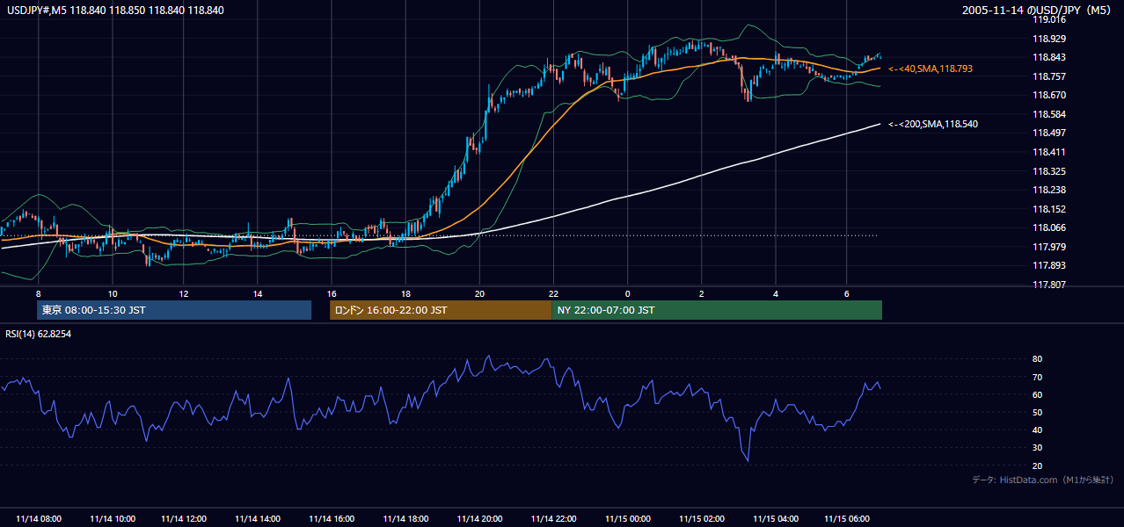Click hour label 10 under the price chart

tap(112, 293)
